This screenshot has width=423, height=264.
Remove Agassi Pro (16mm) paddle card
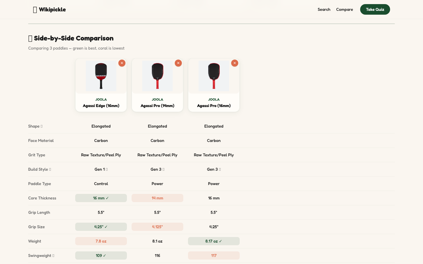pos(235,63)
